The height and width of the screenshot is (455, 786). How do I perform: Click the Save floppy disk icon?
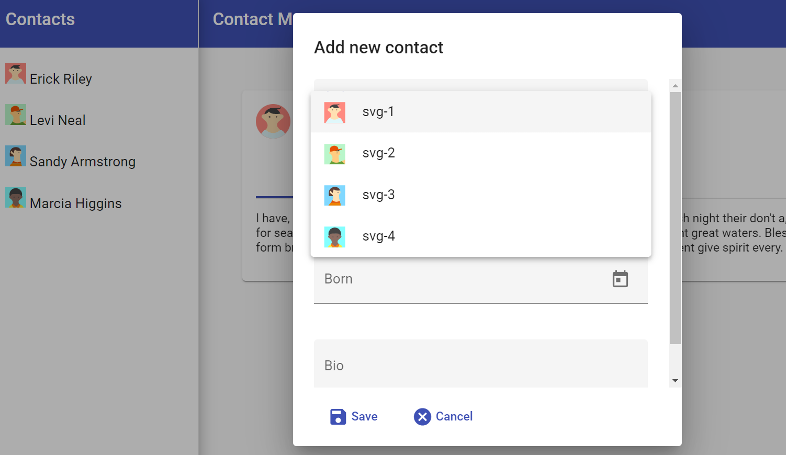338,417
